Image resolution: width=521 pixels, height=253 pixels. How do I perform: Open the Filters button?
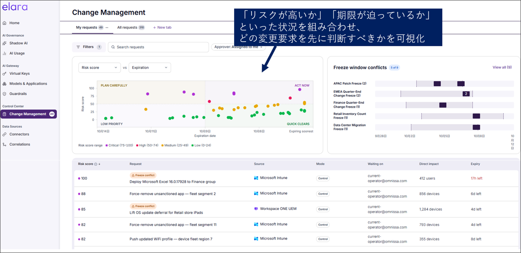point(89,47)
